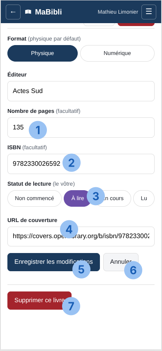Click the ISBN input field
The width and height of the screenshot is (162, 351).
tap(81, 164)
